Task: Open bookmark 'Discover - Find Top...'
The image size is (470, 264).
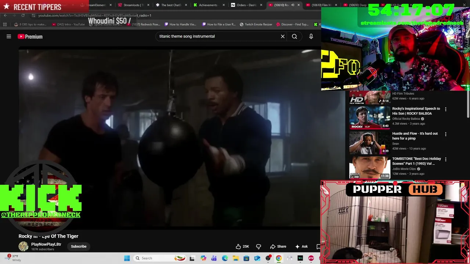Action: point(292,25)
